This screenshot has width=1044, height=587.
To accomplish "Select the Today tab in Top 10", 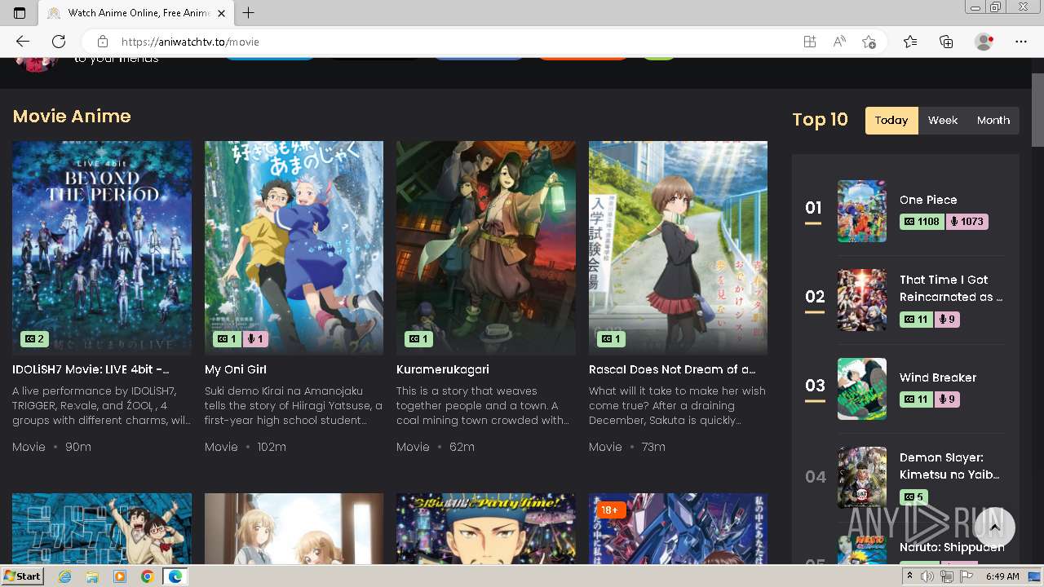I will coord(891,120).
